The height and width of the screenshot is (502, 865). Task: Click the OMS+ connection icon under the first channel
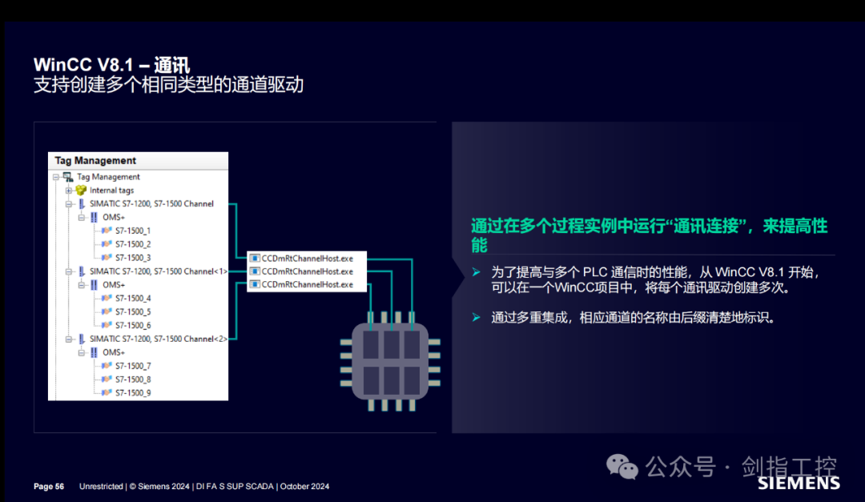click(93, 218)
